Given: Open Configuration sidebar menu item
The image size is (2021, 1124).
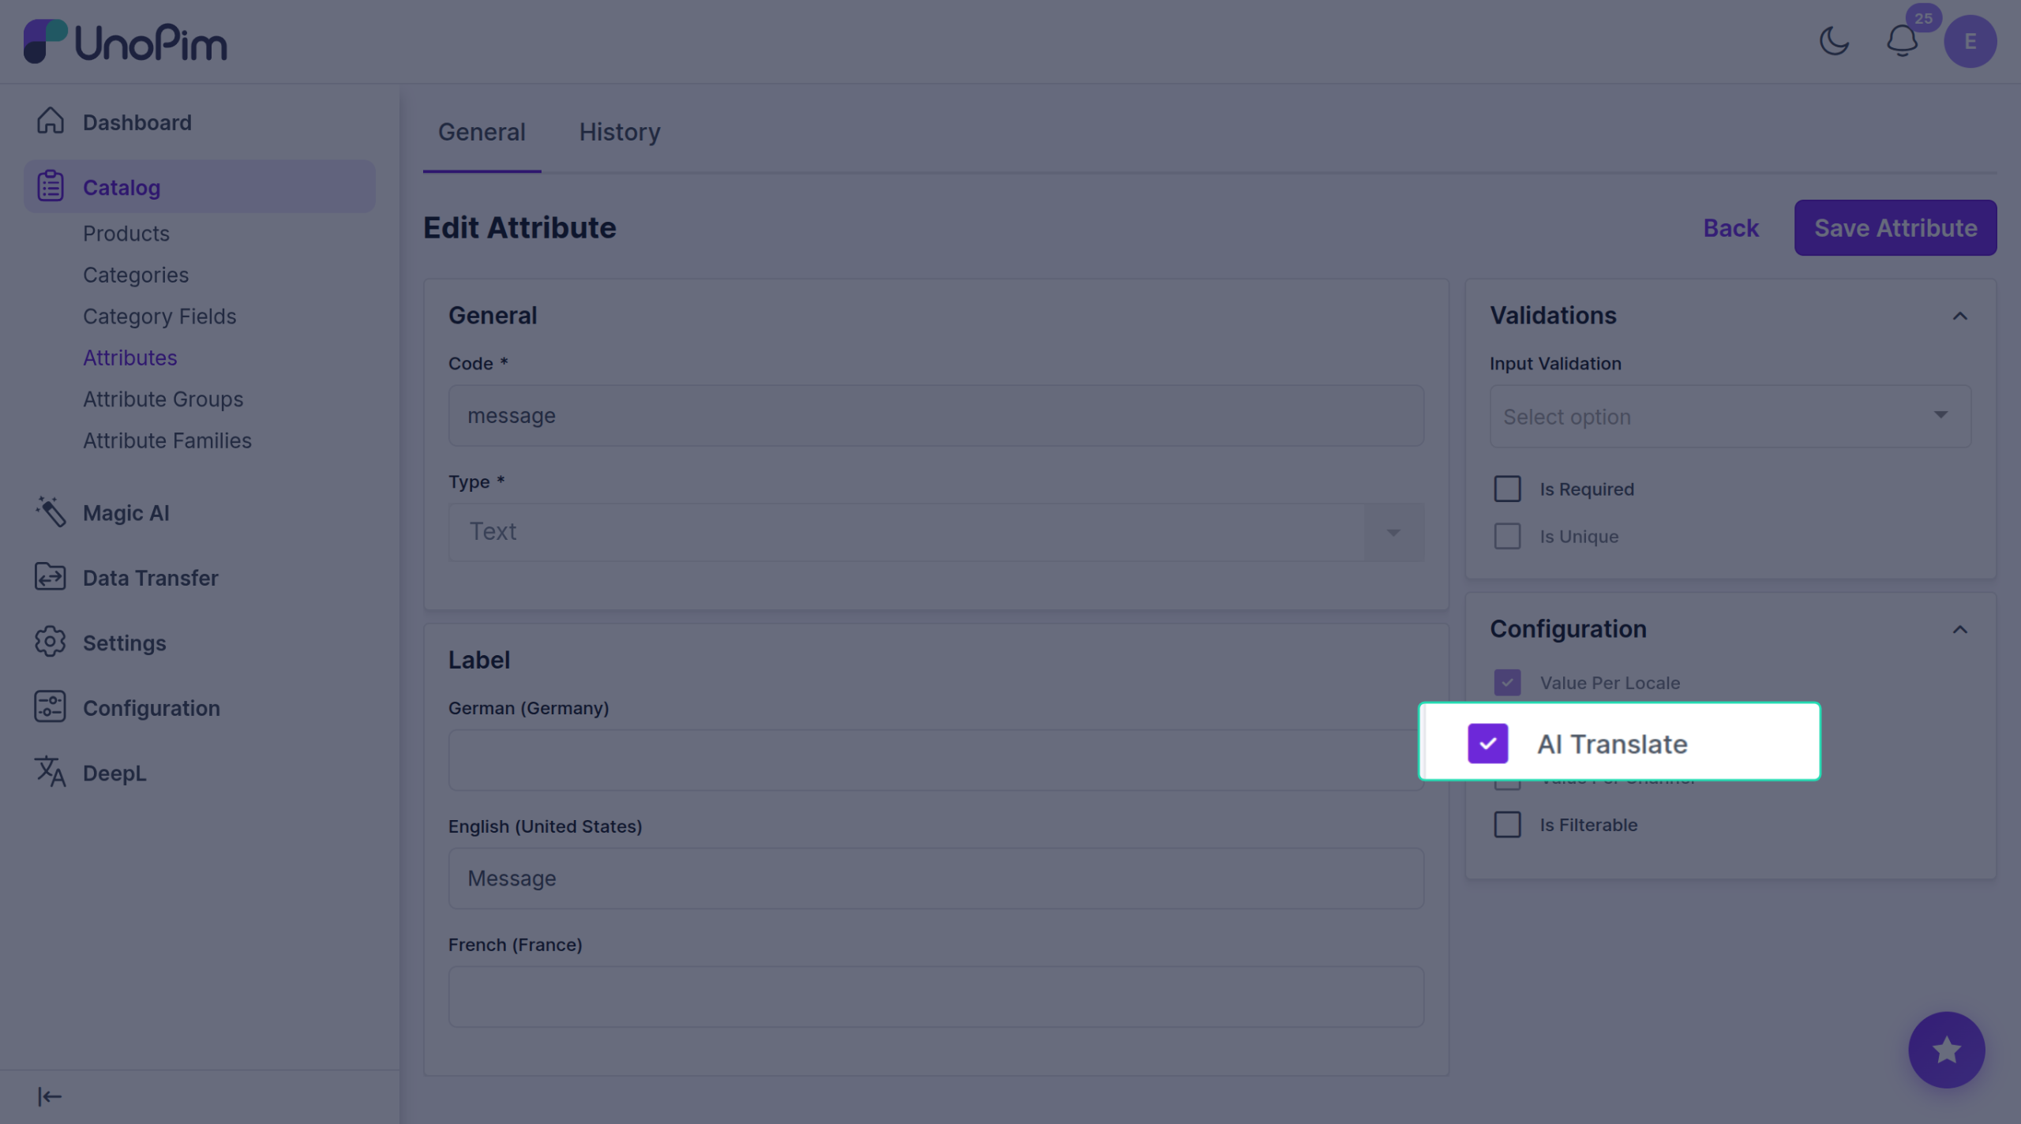Looking at the screenshot, I should [199, 708].
